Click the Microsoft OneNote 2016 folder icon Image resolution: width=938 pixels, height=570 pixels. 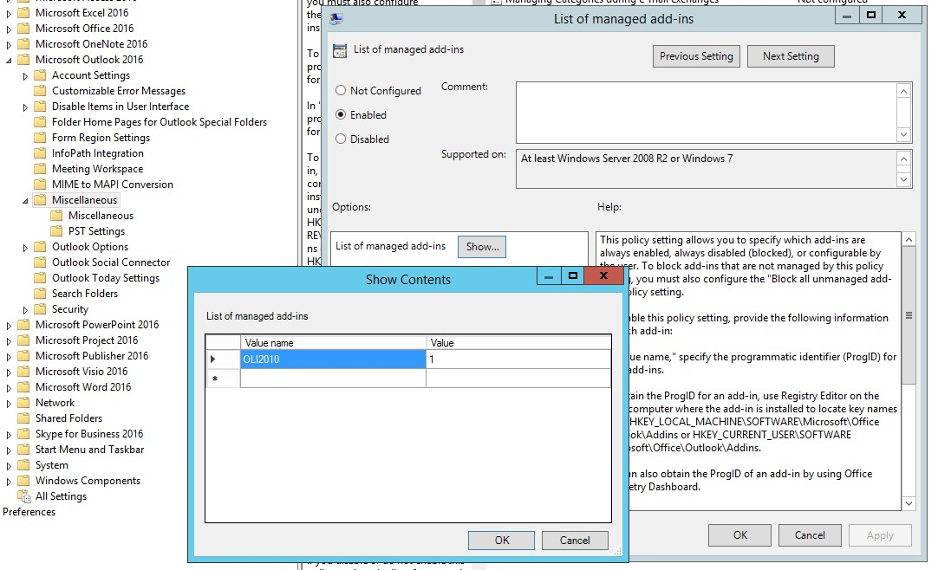(24, 43)
